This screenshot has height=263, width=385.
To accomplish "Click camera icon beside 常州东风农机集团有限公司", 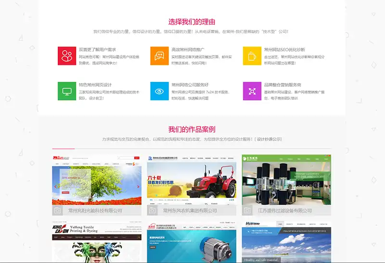I will 153,210.
